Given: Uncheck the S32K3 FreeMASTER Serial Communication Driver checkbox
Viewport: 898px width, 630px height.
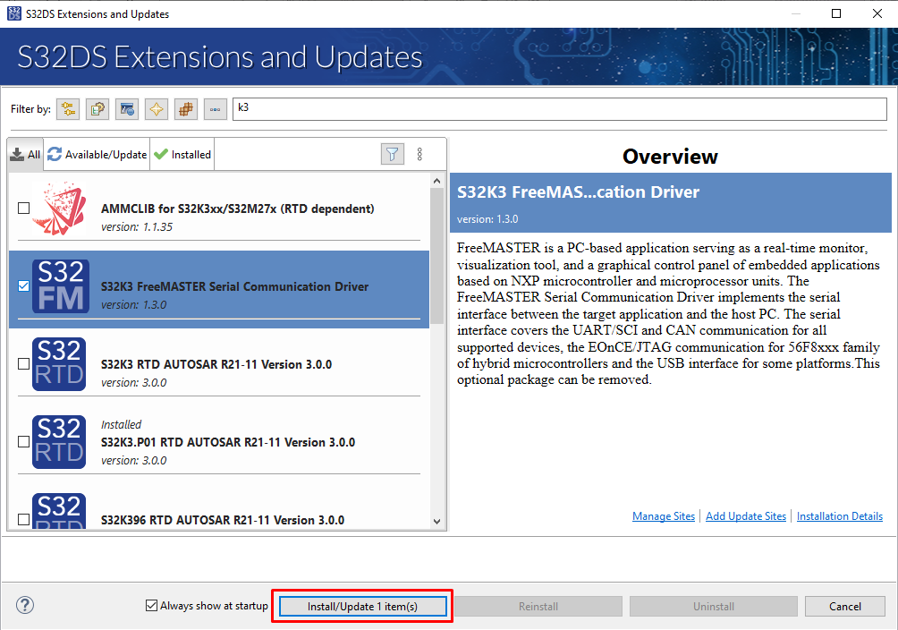Looking at the screenshot, I should pyautogui.click(x=24, y=286).
